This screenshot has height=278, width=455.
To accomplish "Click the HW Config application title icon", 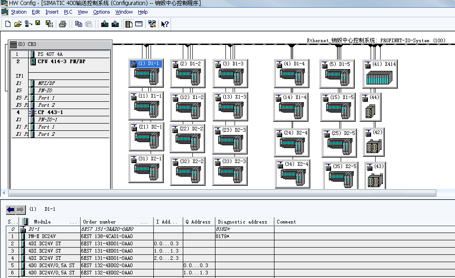I will [x=4, y=3].
